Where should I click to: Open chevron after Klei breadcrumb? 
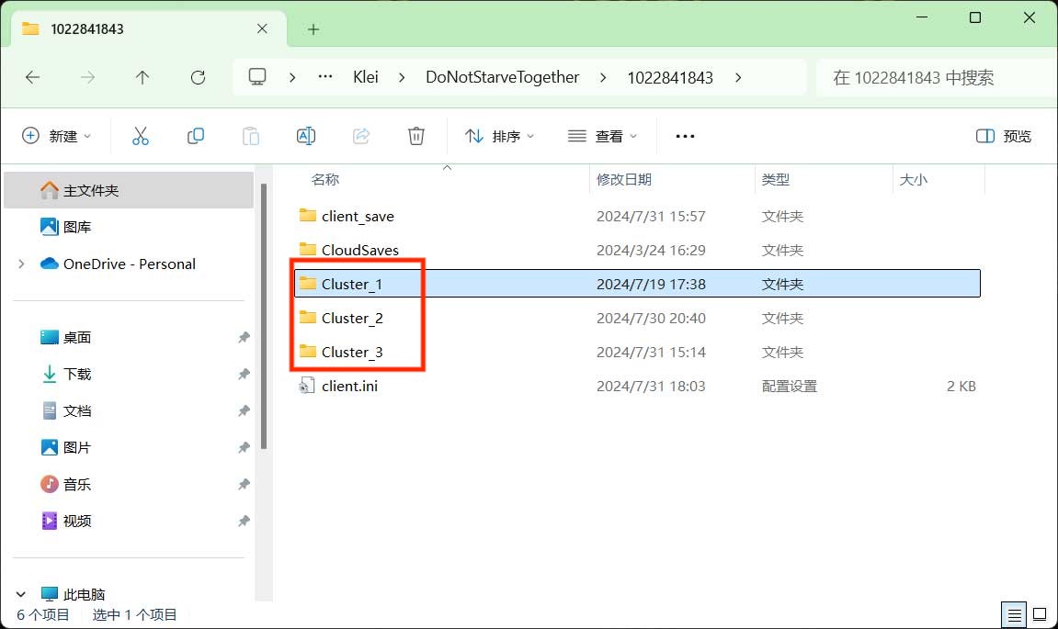(402, 77)
